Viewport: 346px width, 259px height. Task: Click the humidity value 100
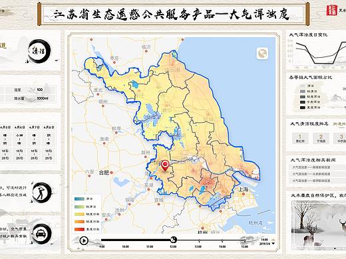point(40,90)
